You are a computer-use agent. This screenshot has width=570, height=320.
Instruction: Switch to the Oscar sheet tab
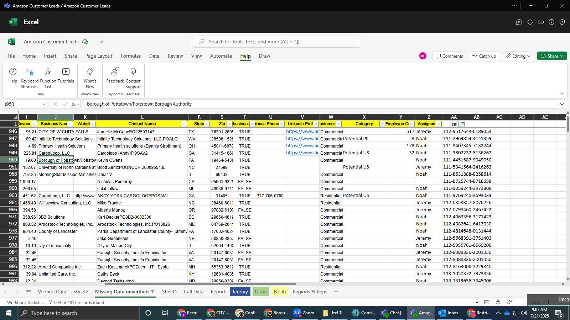[x=261, y=292]
